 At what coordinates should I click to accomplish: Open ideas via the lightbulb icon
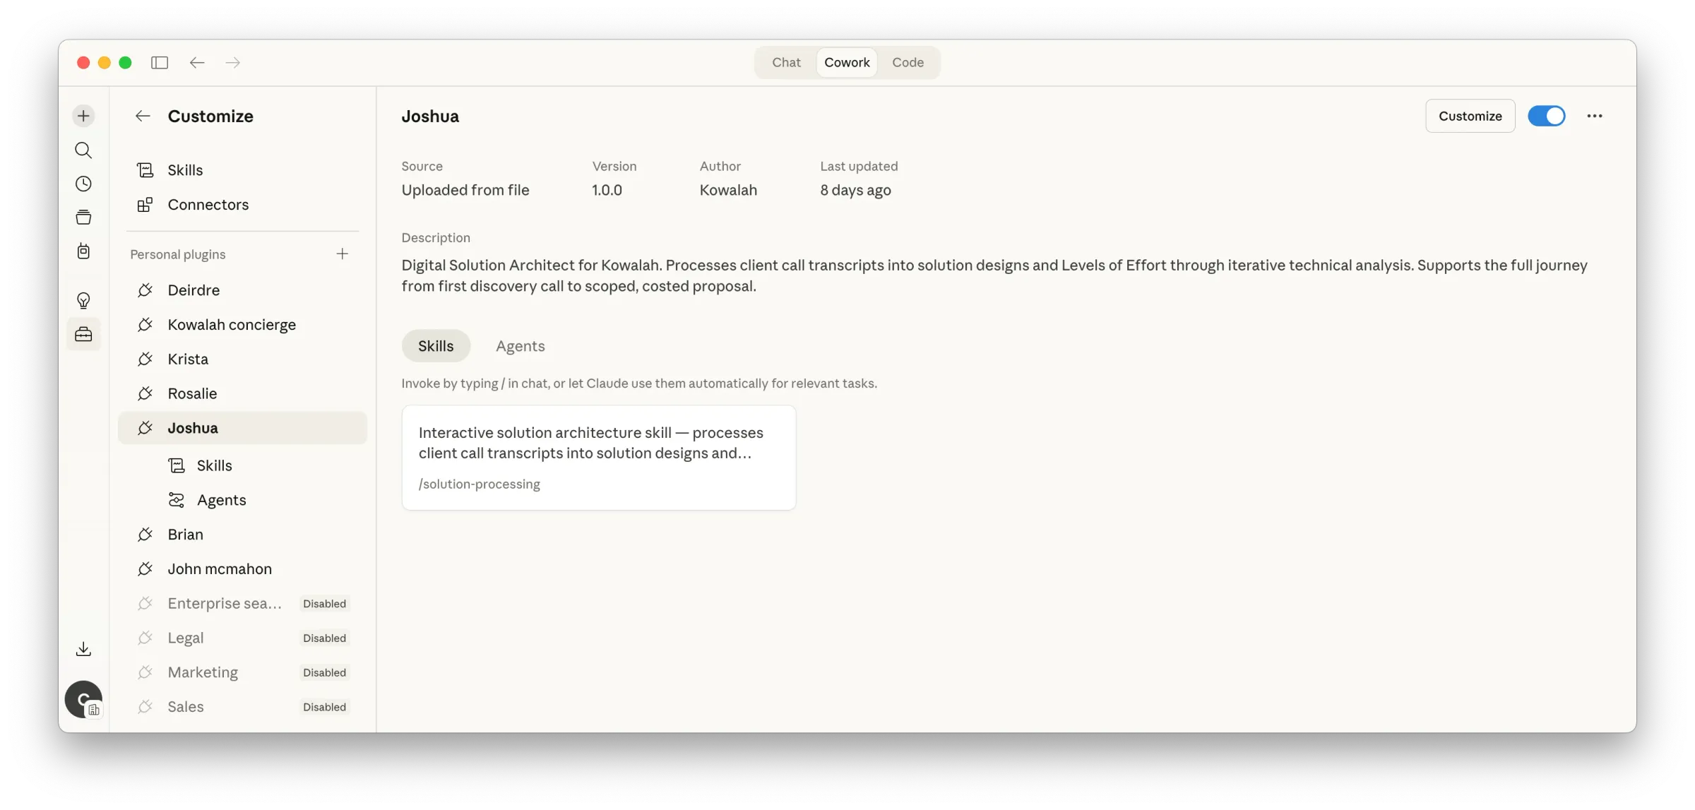83,300
